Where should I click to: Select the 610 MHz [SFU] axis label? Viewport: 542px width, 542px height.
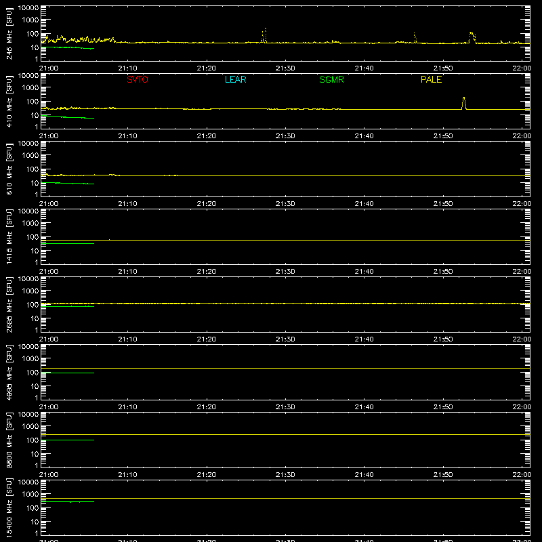tap(9, 169)
